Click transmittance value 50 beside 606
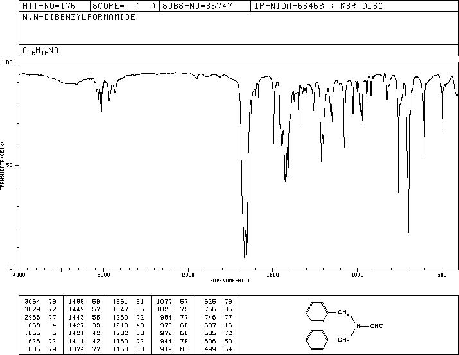 click(229, 342)
